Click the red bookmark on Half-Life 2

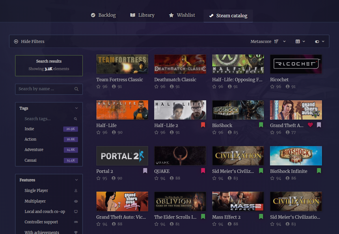click(203, 125)
